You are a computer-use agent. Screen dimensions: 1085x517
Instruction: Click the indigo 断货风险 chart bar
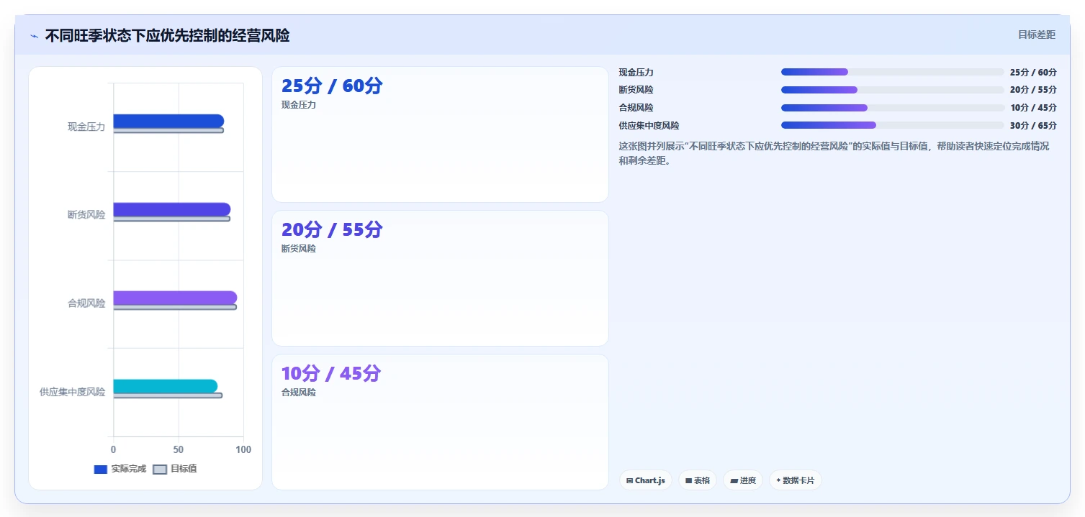[x=171, y=209]
